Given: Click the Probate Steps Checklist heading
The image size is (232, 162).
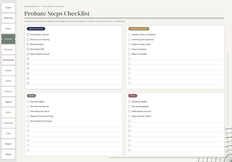Looking at the screenshot, I should (57, 13).
